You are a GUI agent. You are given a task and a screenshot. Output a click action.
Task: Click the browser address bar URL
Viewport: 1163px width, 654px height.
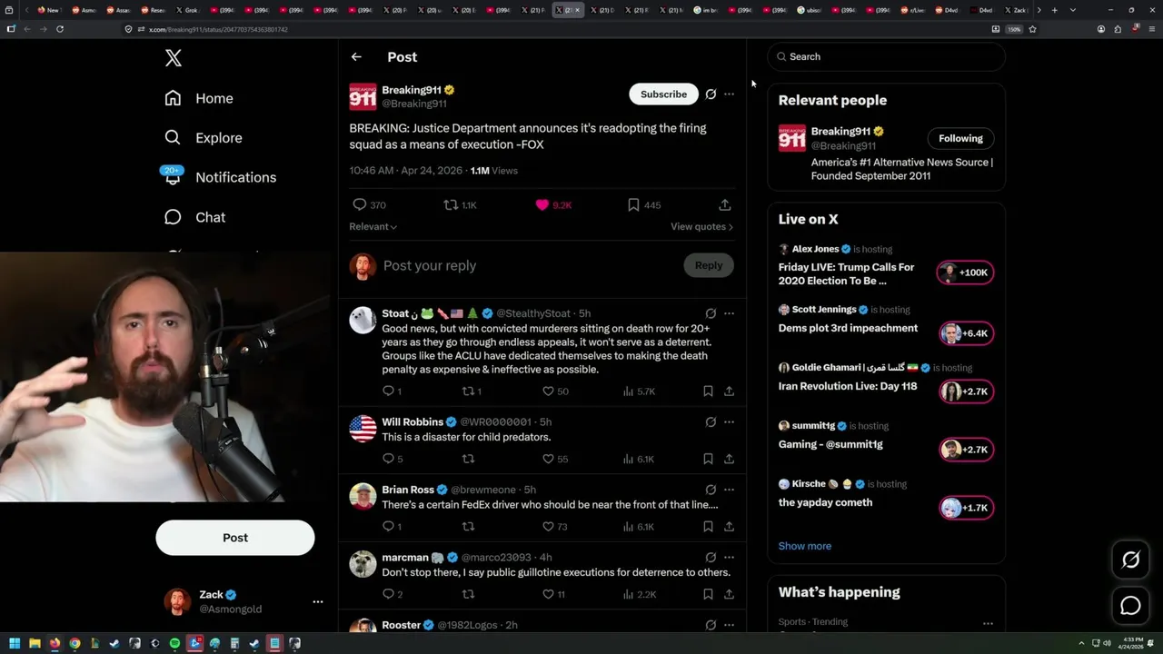pyautogui.click(x=218, y=29)
